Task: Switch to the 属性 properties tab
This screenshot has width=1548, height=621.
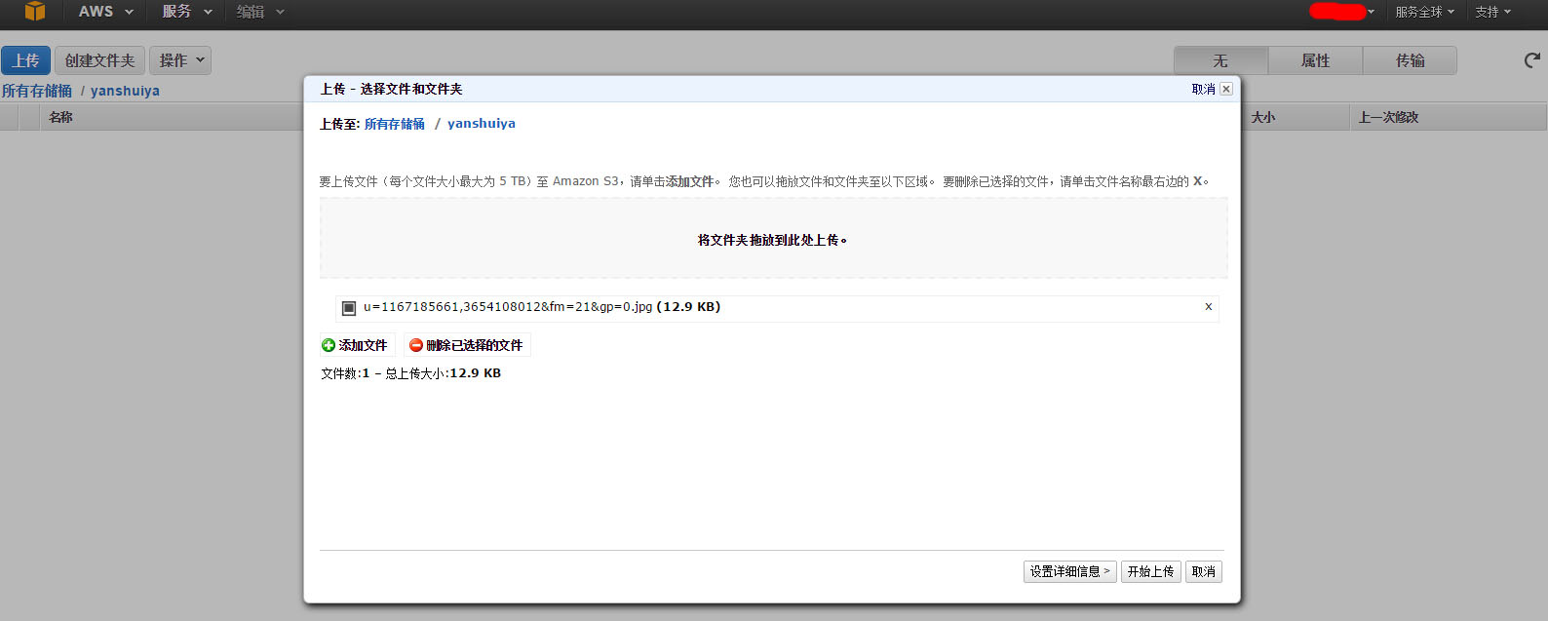Action: [1315, 60]
